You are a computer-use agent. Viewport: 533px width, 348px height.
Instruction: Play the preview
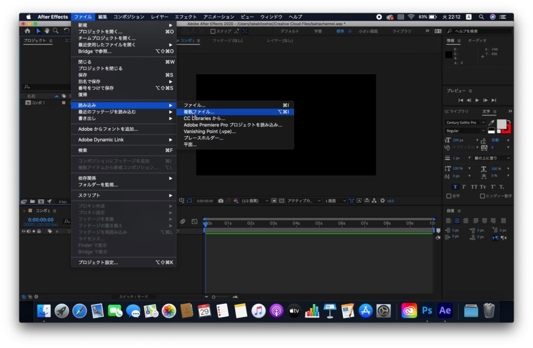[477, 100]
